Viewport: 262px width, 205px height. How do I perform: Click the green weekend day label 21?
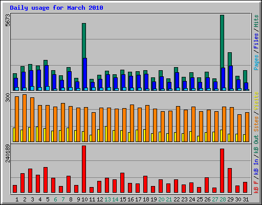(x=169, y=199)
